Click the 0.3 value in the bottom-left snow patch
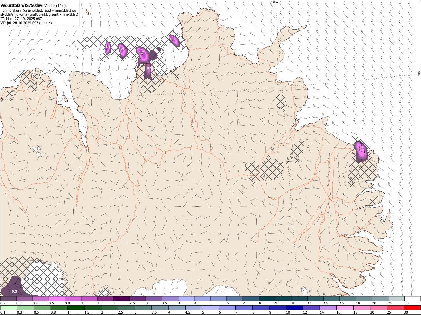421x315 pixels. click(14, 291)
